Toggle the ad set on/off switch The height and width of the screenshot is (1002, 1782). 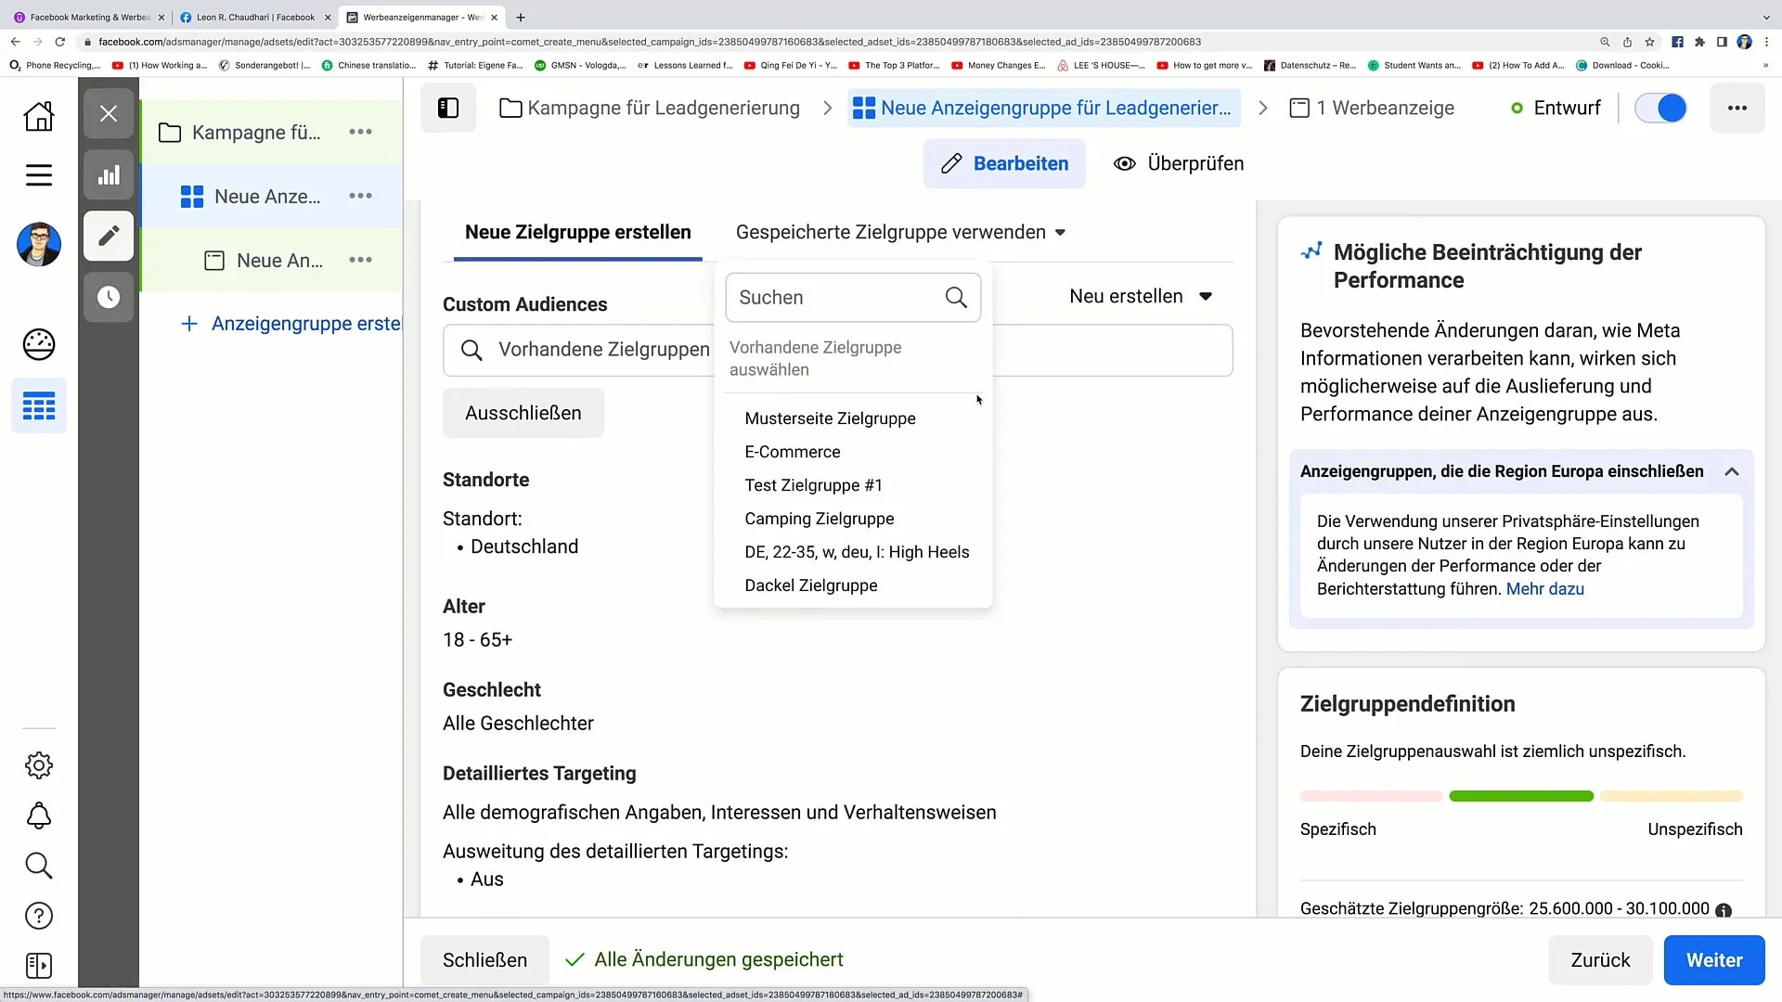click(x=1659, y=108)
